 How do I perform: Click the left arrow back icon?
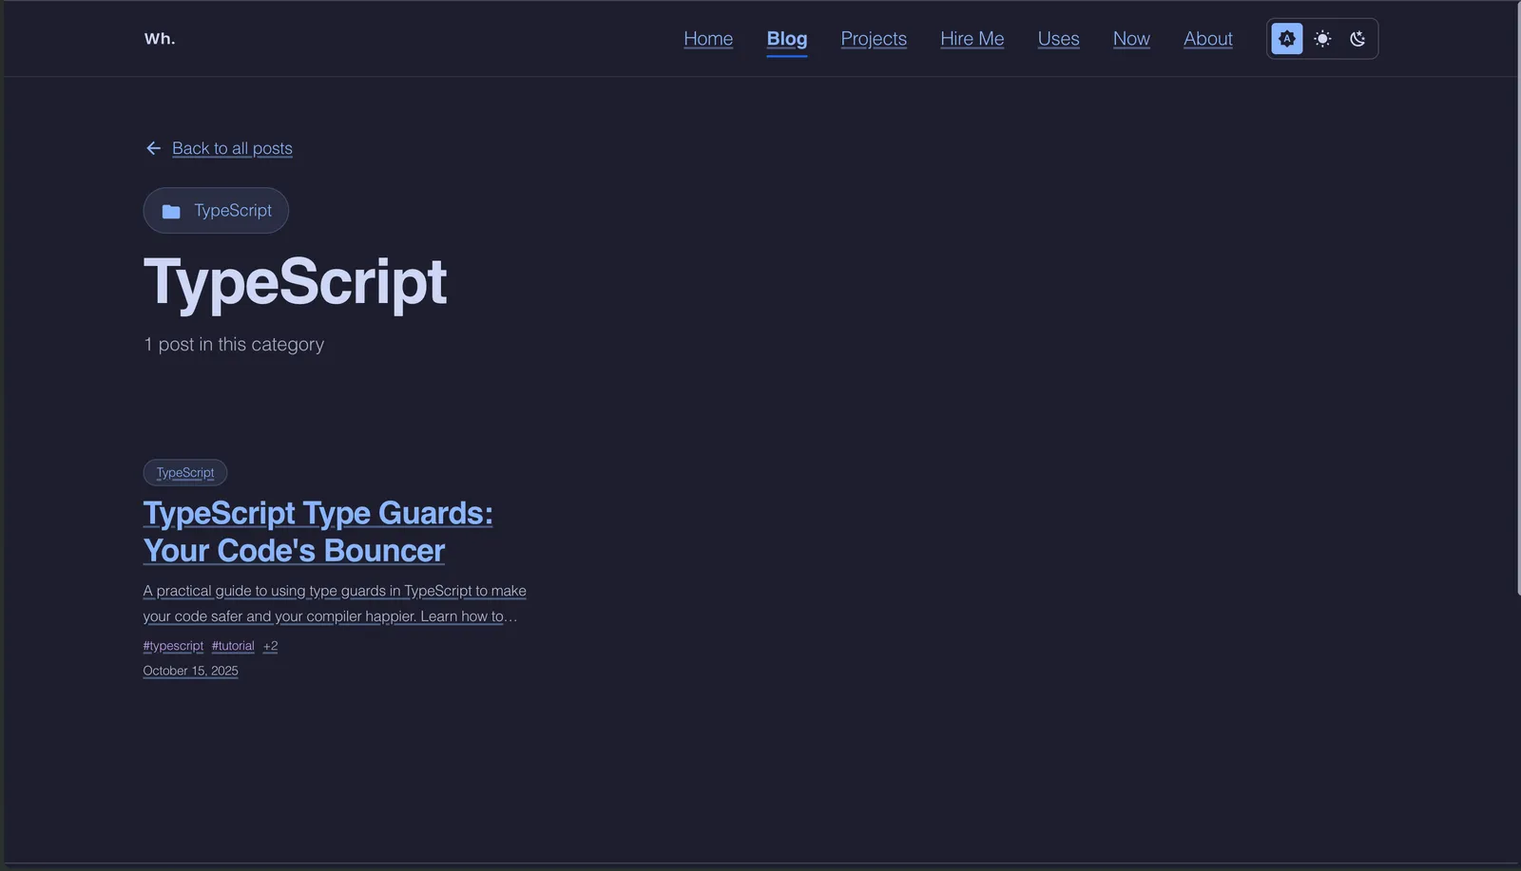coord(153,148)
